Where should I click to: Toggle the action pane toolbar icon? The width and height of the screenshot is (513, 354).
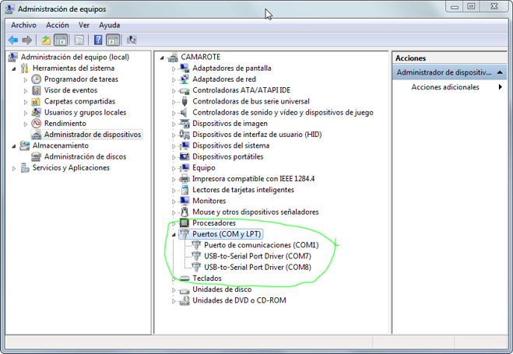(113, 40)
